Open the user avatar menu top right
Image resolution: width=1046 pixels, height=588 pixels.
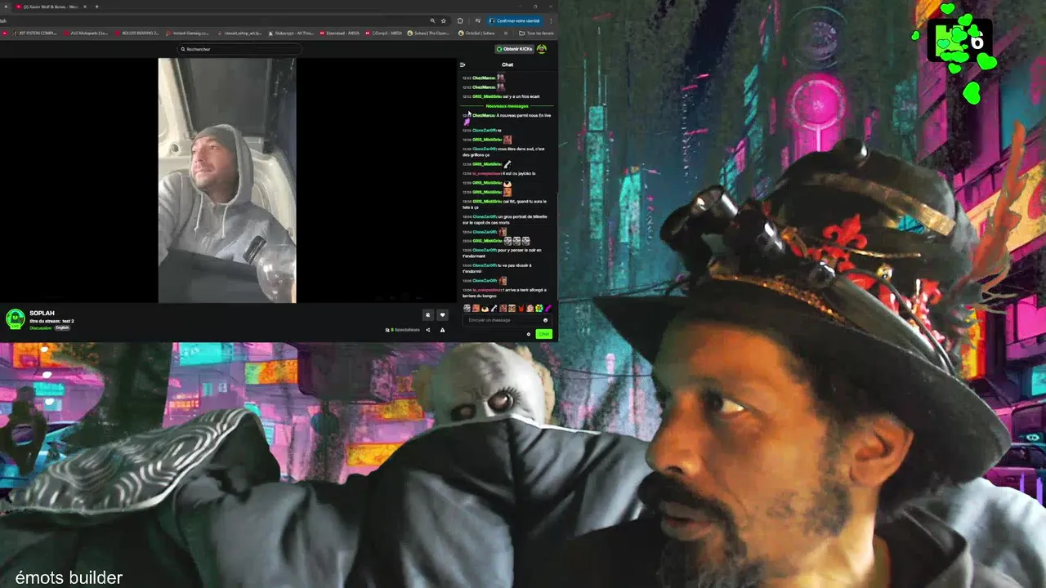coord(542,49)
